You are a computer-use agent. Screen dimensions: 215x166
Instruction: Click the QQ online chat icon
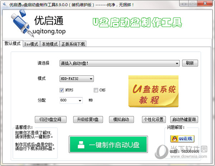click(x=182, y=139)
